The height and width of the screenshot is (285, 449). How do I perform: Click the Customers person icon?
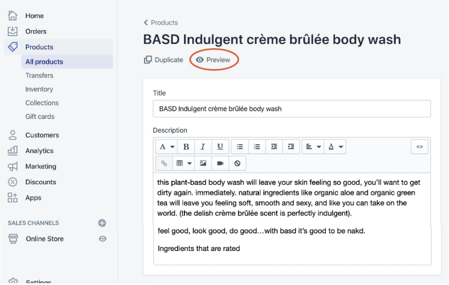pyautogui.click(x=13, y=135)
